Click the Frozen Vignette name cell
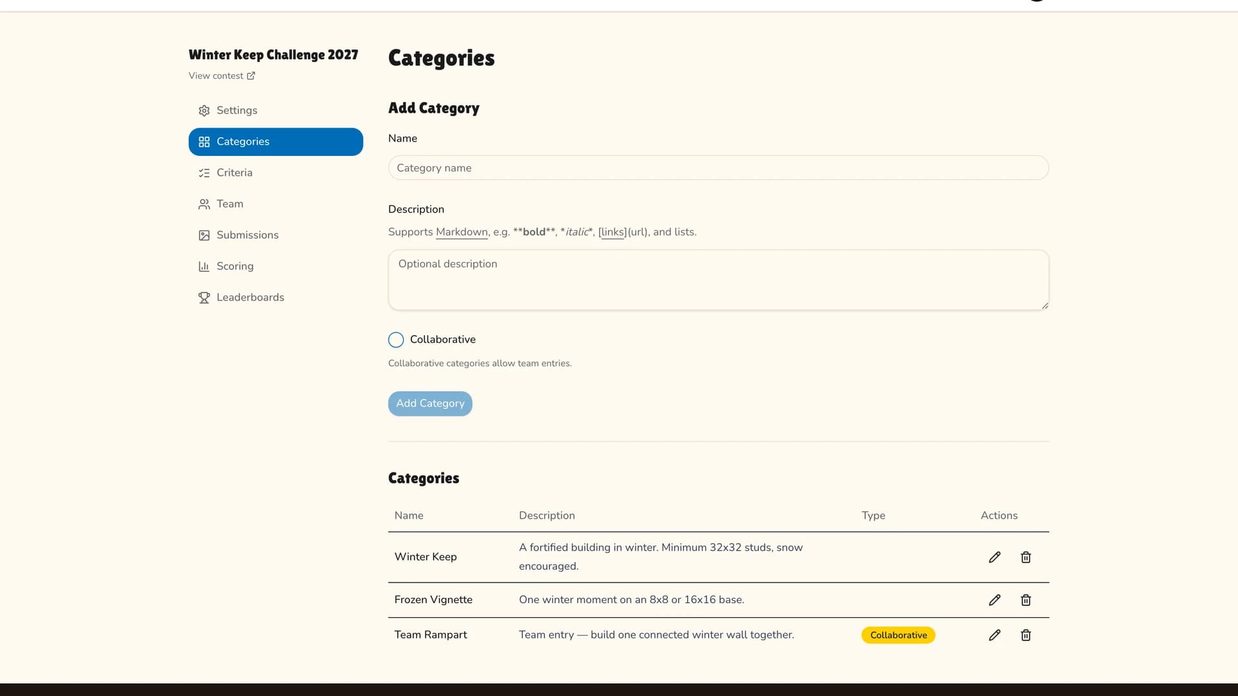 (433, 599)
